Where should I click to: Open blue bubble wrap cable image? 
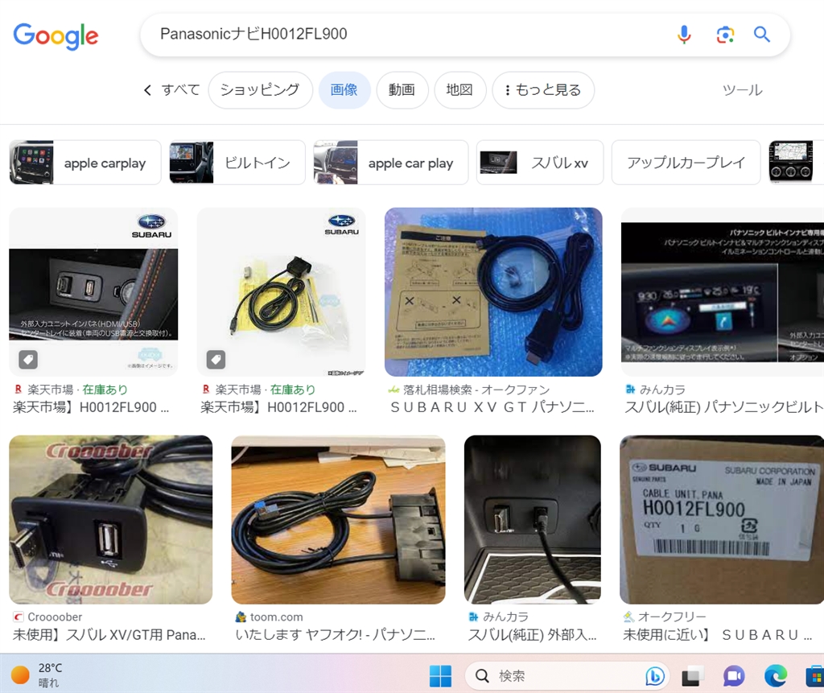tap(493, 292)
